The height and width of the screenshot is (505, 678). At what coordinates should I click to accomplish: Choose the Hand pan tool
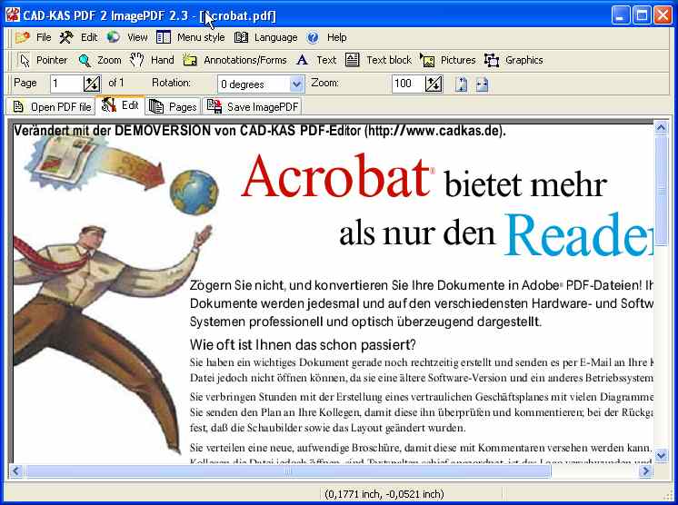click(x=152, y=60)
